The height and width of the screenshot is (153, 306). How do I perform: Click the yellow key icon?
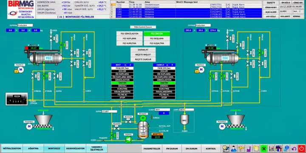coord(241,149)
